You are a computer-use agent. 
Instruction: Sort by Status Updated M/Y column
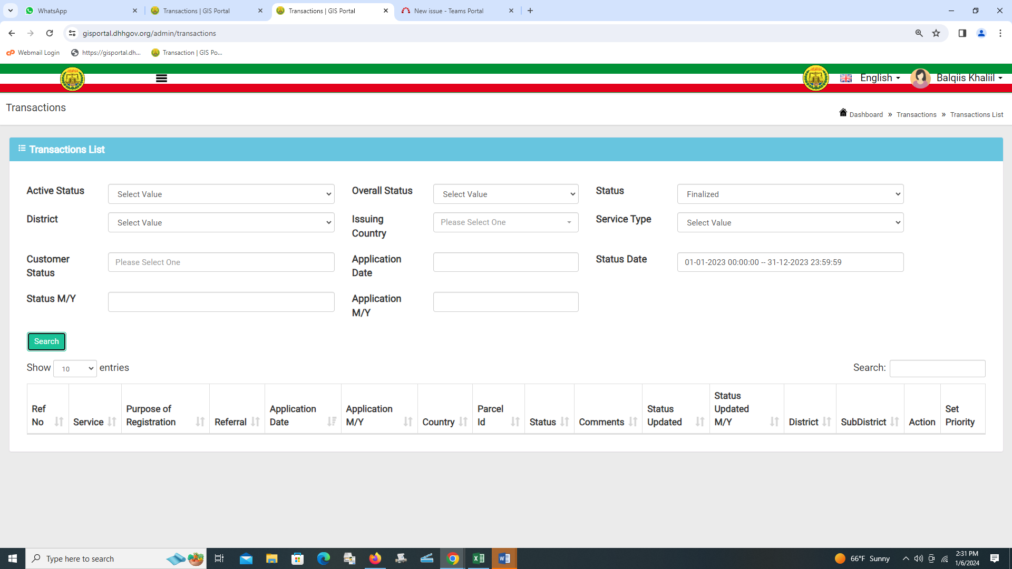774,421
